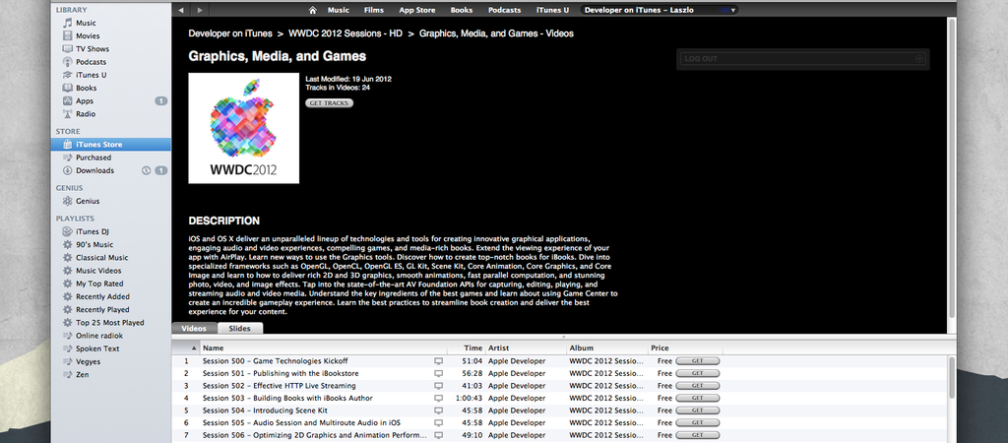Open Music store tab
The image size is (1008, 443).
point(339,10)
